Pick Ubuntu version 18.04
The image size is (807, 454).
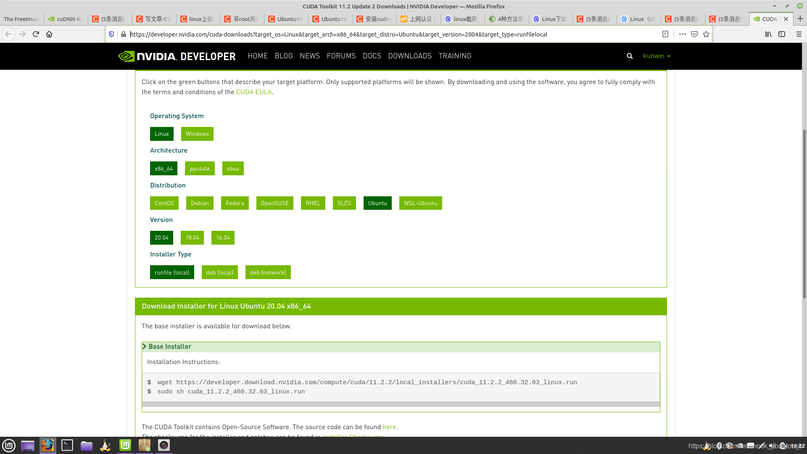(192, 238)
